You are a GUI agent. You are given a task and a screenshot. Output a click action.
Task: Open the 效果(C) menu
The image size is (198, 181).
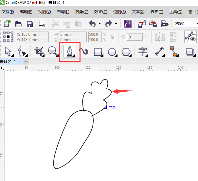101,12
